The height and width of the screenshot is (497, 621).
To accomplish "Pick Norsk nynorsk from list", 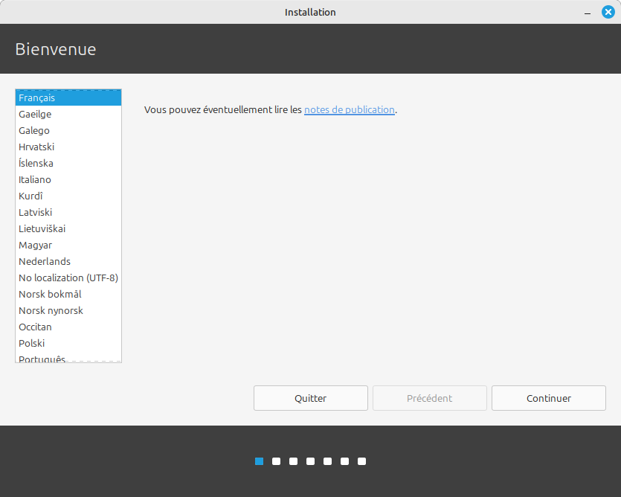I will pyautogui.click(x=68, y=311).
